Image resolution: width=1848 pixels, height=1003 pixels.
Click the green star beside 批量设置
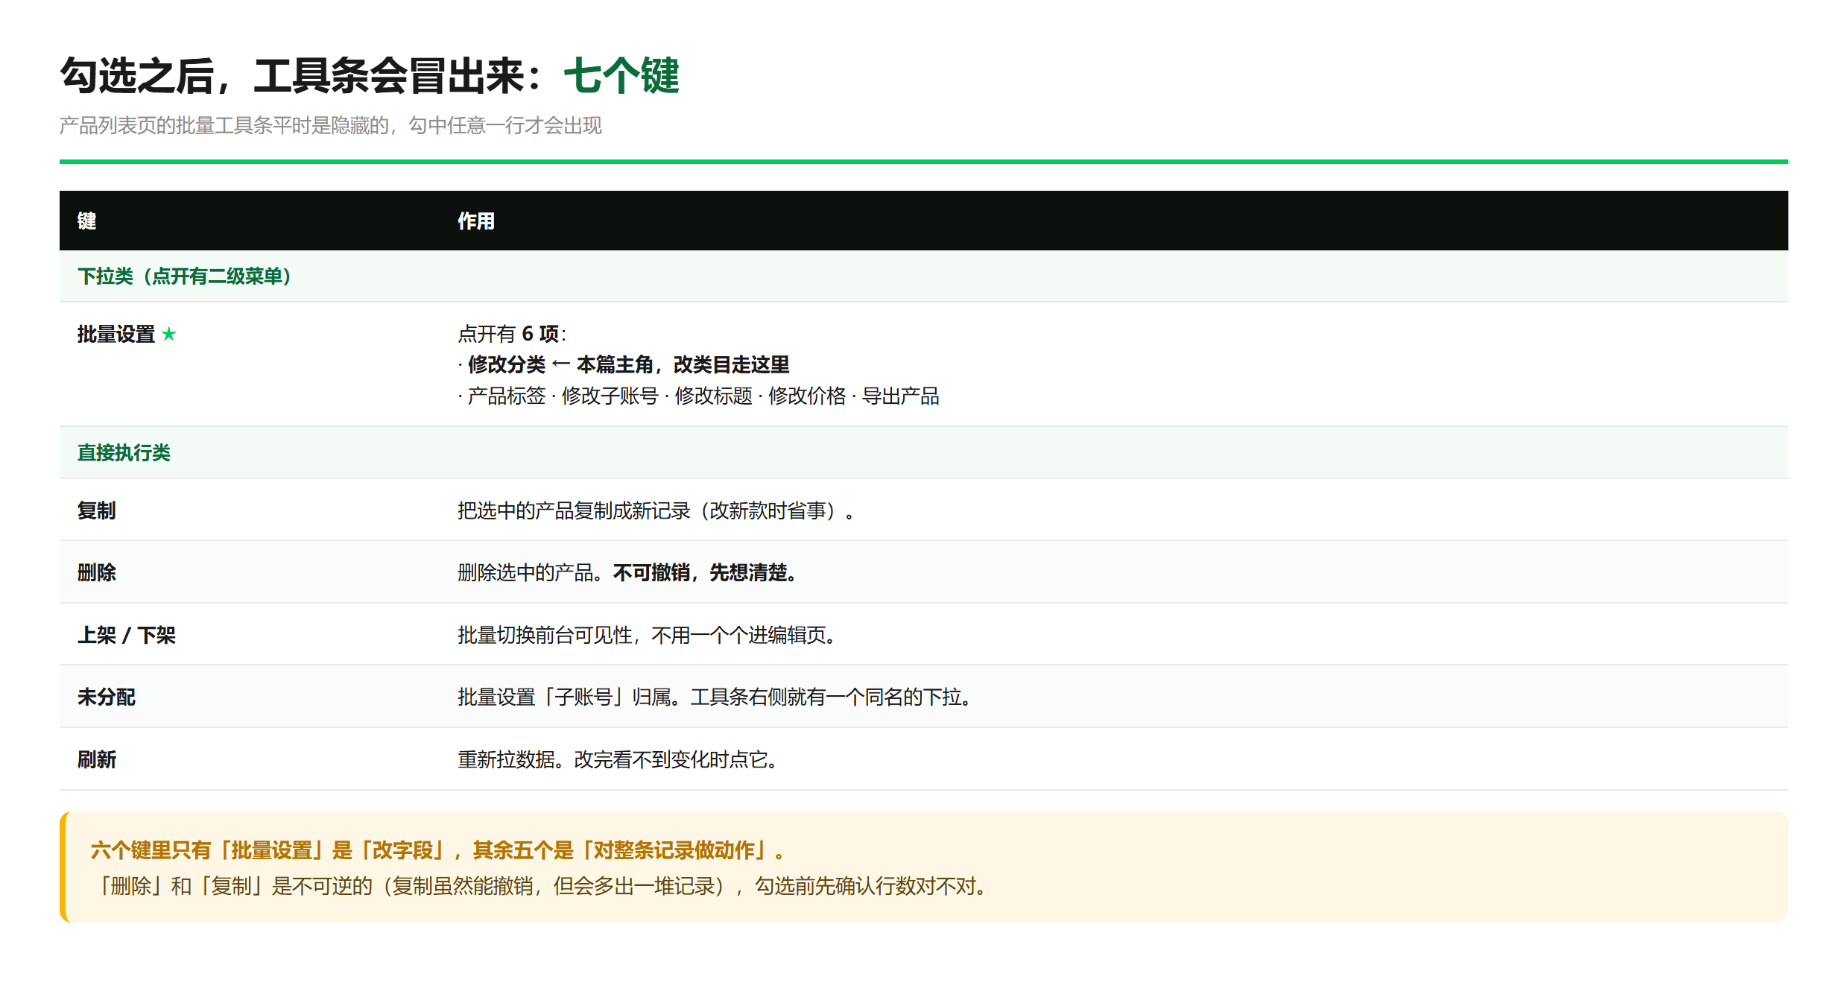[169, 334]
